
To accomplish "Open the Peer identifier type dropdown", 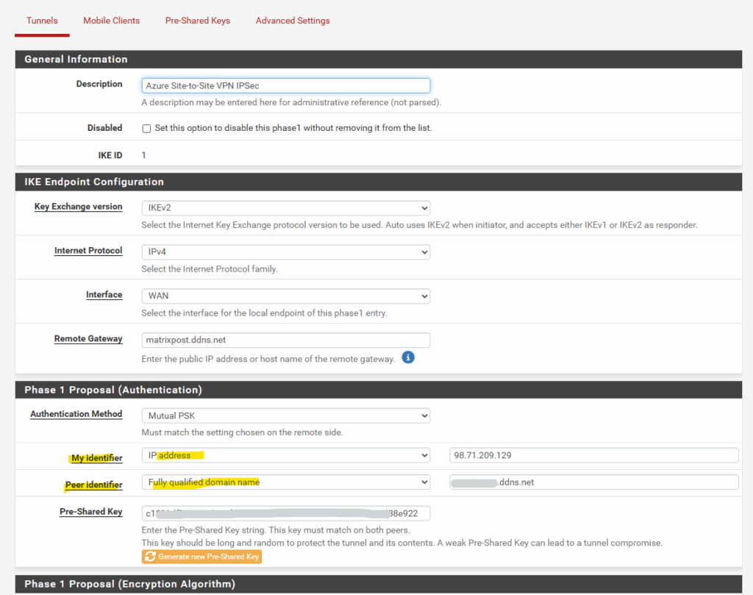I will tap(285, 482).
